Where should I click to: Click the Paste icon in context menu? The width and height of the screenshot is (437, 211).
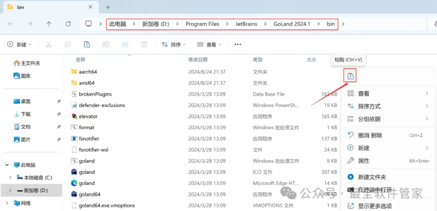click(350, 76)
